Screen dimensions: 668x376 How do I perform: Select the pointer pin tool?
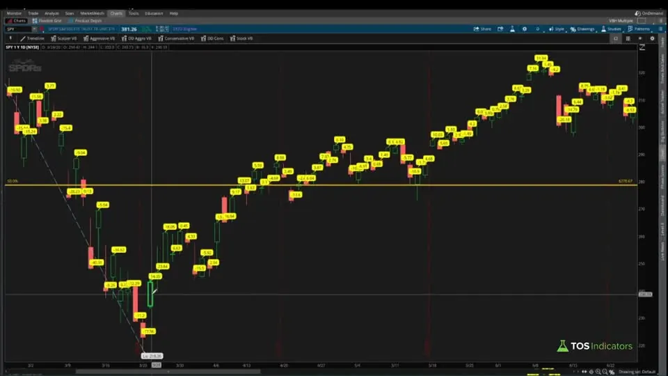pyautogui.click(x=10, y=38)
